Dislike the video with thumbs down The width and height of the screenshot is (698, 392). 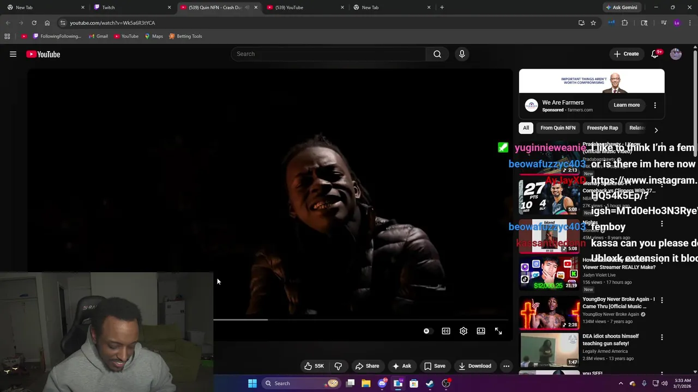(338, 366)
